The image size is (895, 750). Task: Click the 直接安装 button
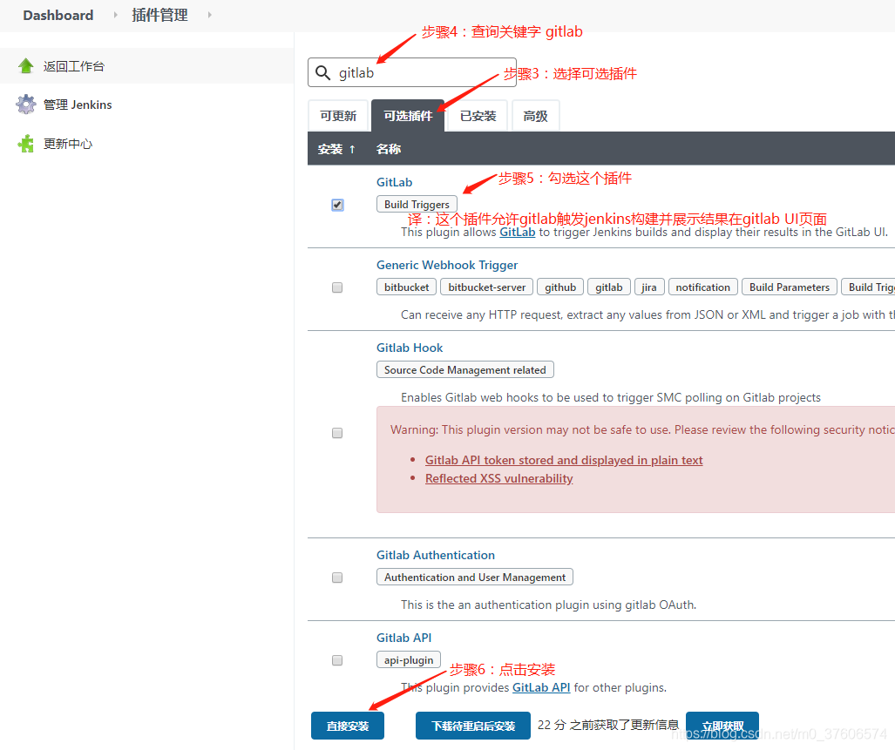point(348,726)
